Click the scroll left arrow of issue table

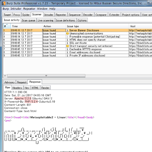coord(5,76)
